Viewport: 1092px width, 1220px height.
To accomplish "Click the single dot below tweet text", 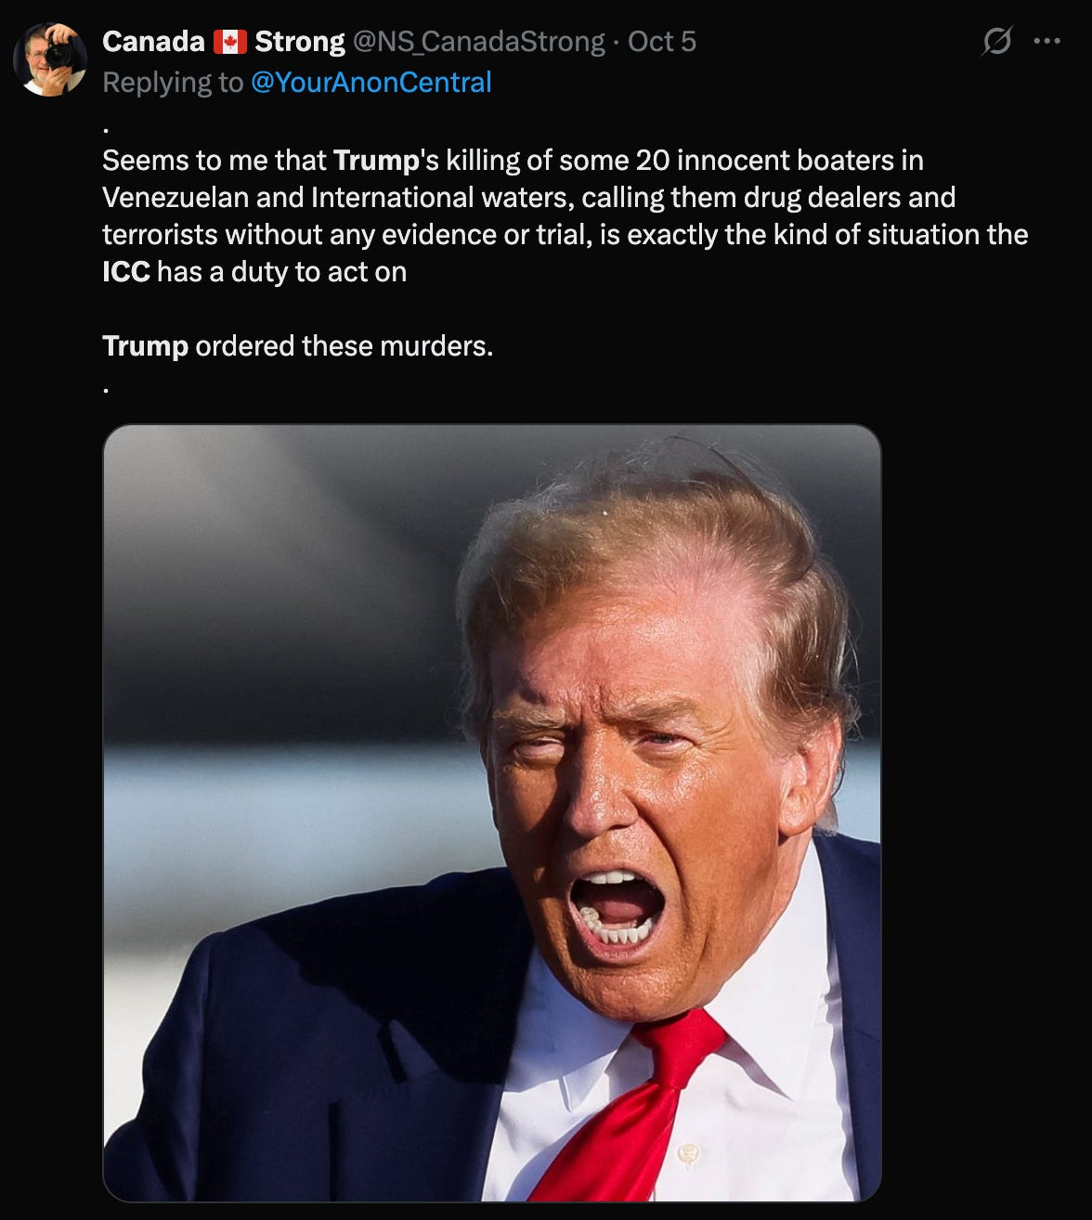I will click(107, 388).
